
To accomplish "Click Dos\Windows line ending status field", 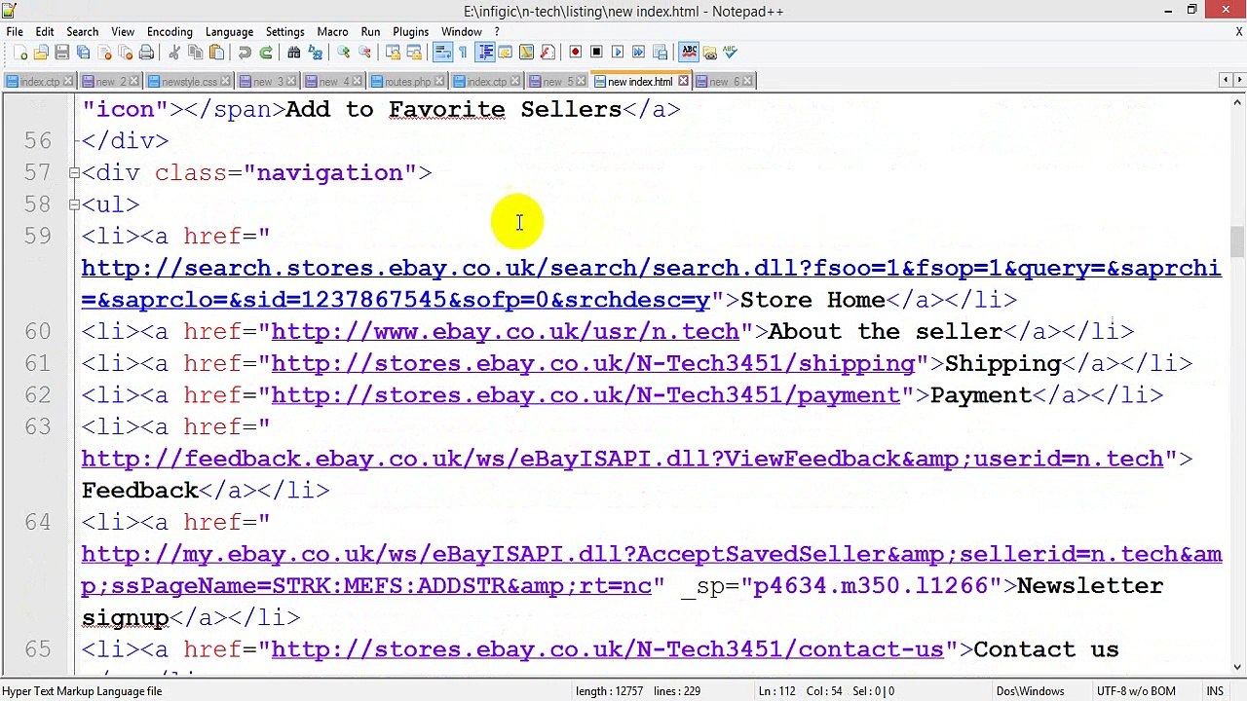I will coord(1030,691).
